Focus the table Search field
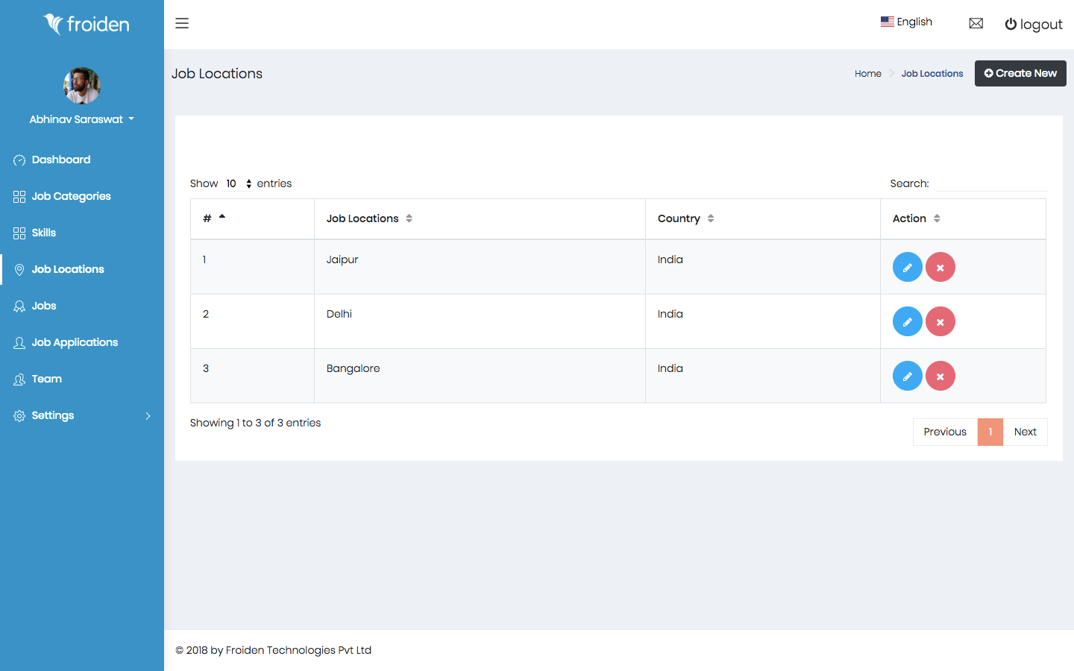Screen dimensions: 1074x671 (991, 183)
